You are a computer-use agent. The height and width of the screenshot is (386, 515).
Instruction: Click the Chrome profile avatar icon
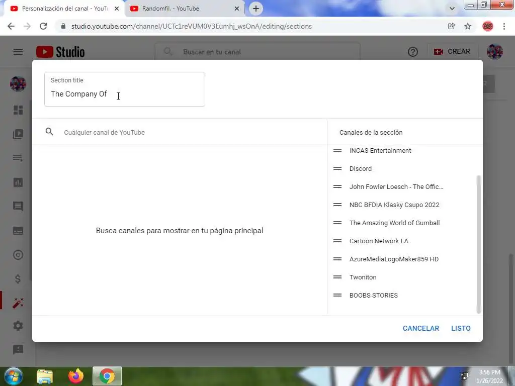pyautogui.click(x=488, y=26)
